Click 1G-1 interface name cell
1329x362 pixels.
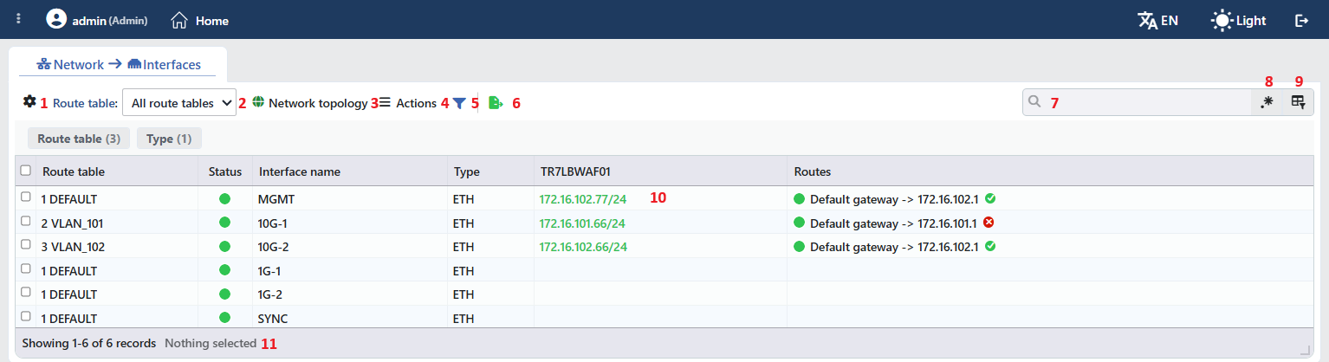350,270
